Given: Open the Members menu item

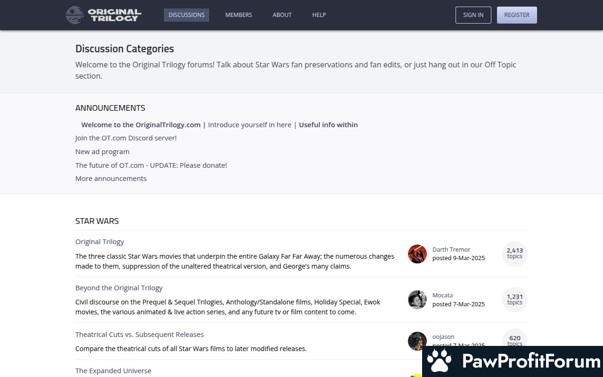Looking at the screenshot, I should 238,15.
